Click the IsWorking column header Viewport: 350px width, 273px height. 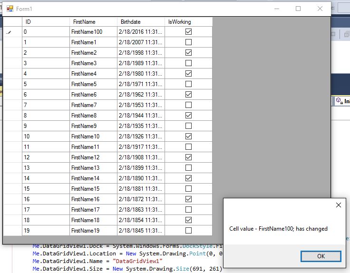(x=188, y=22)
